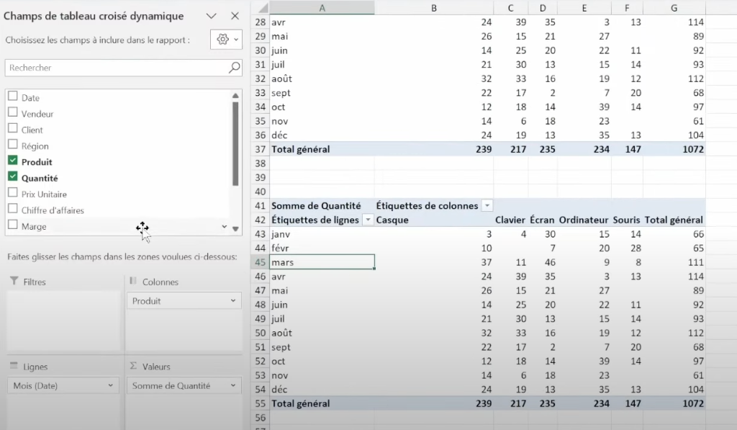The image size is (737, 430).
Task: Open the Produit dropdown in Colonnes area
Action: (x=232, y=300)
